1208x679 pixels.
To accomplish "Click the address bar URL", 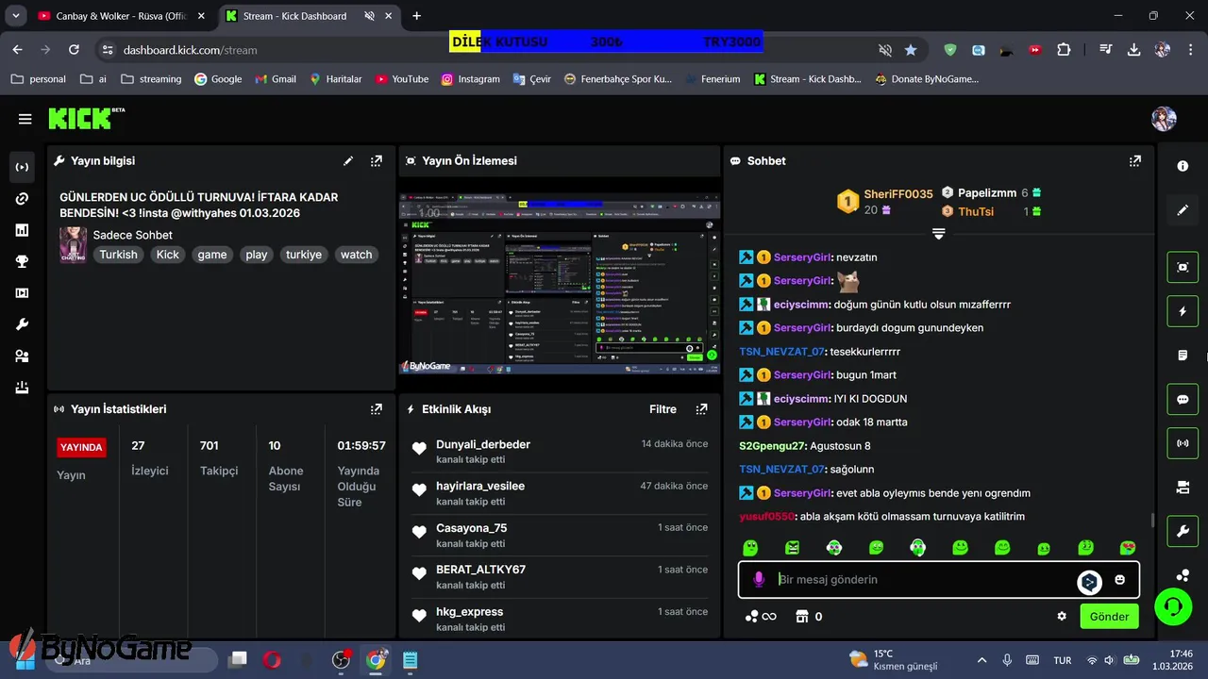I will tap(190, 50).
